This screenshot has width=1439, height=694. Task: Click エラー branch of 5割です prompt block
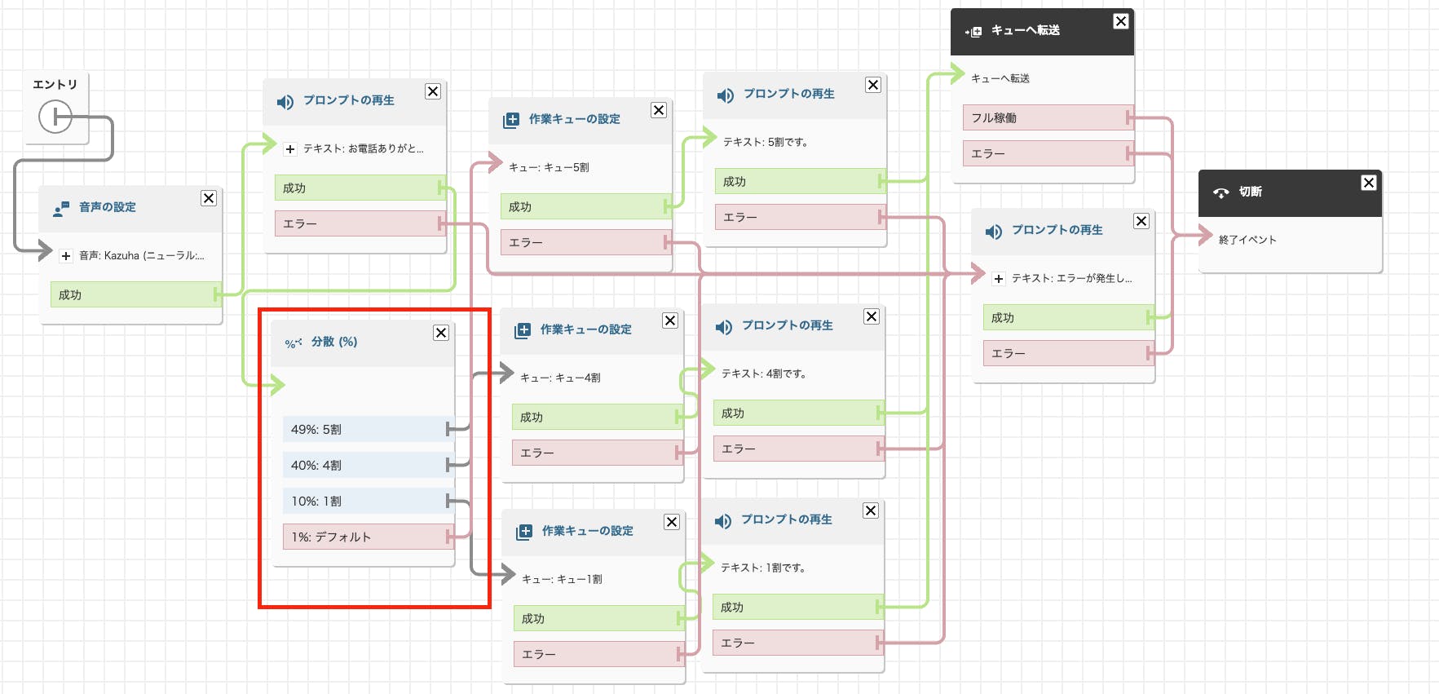801,217
